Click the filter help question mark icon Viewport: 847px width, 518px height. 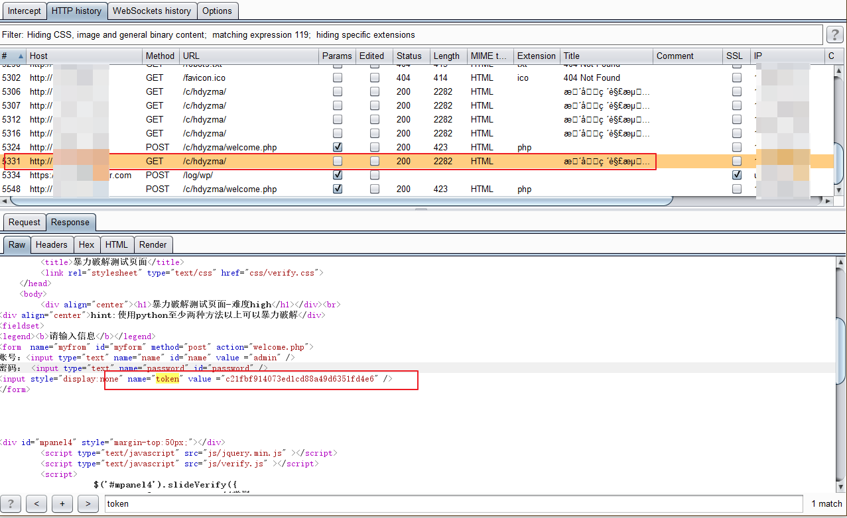tap(834, 34)
